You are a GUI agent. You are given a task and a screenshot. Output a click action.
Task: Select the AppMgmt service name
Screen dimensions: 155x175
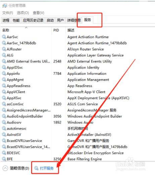click(x=15, y=79)
